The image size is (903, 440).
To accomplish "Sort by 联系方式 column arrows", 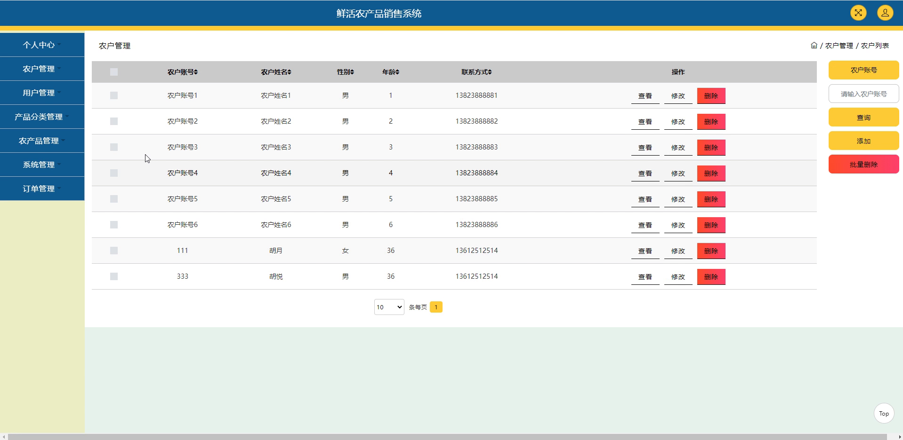I will (x=490, y=72).
